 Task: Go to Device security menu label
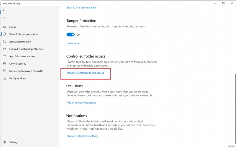click(x=18, y=64)
